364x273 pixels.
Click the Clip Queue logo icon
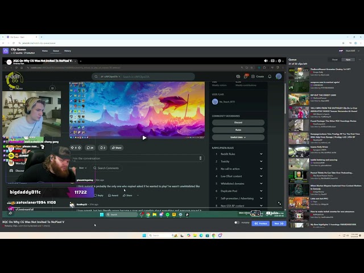pos(6,51)
